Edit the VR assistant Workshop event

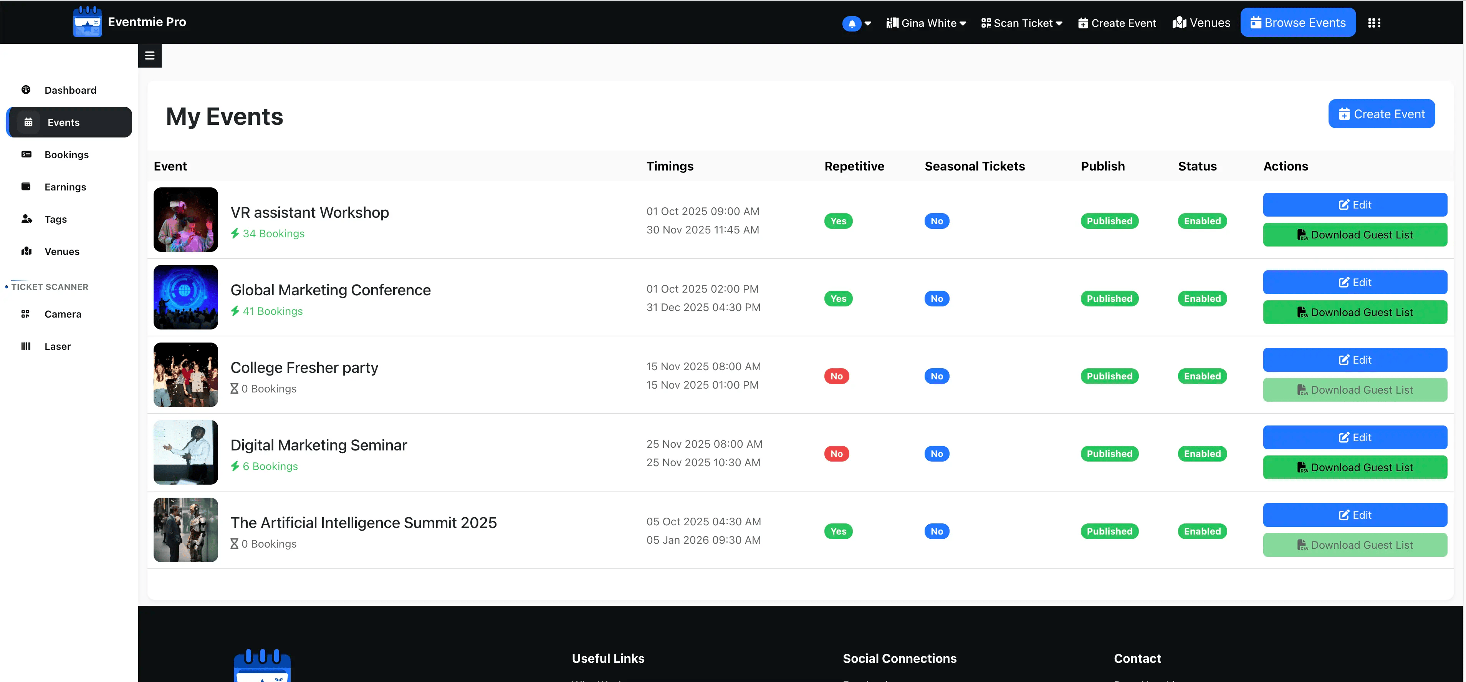click(1355, 204)
